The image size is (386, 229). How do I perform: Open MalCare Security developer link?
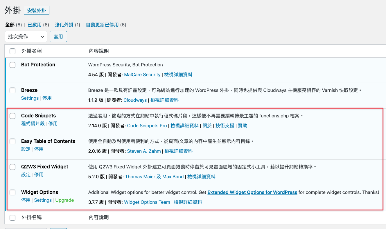142,74
